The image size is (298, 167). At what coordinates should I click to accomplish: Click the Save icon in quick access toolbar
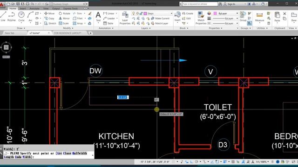[18, 4]
